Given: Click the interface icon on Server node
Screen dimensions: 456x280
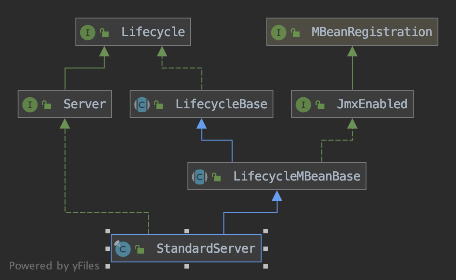Looking at the screenshot, I should pos(30,105).
